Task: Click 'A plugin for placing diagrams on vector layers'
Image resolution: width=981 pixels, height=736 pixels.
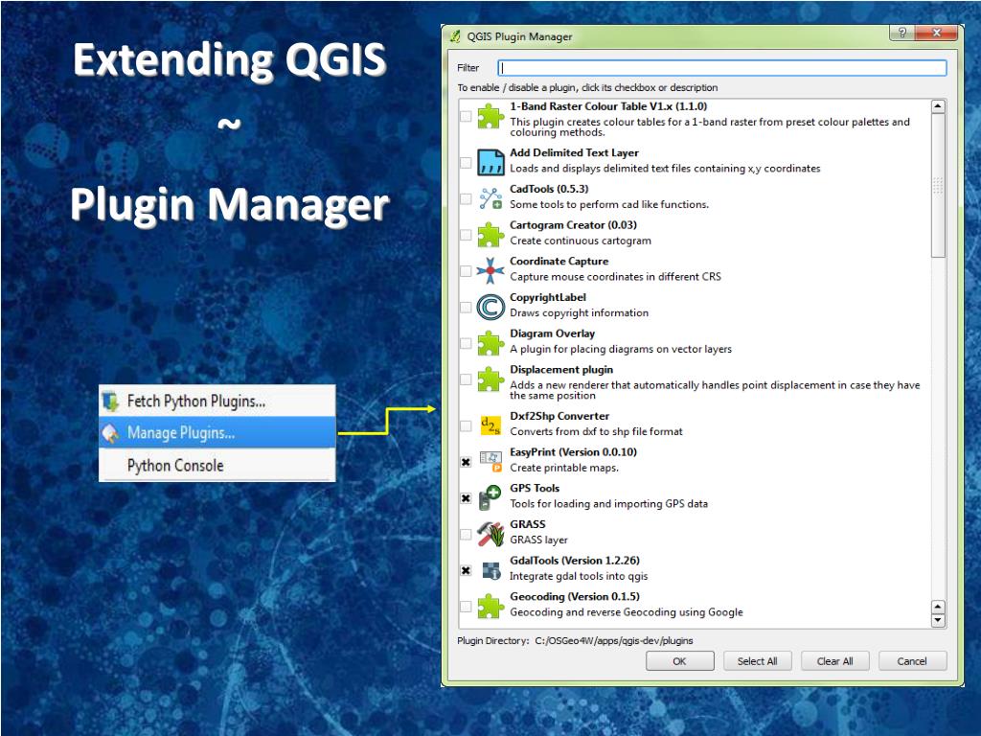Action: point(621,349)
